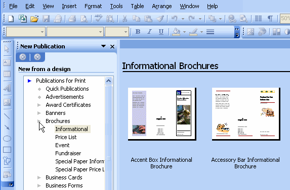This screenshot has width=290, height=190.
Task: Open the Line Color dropdown arrow
Action: (201, 32)
